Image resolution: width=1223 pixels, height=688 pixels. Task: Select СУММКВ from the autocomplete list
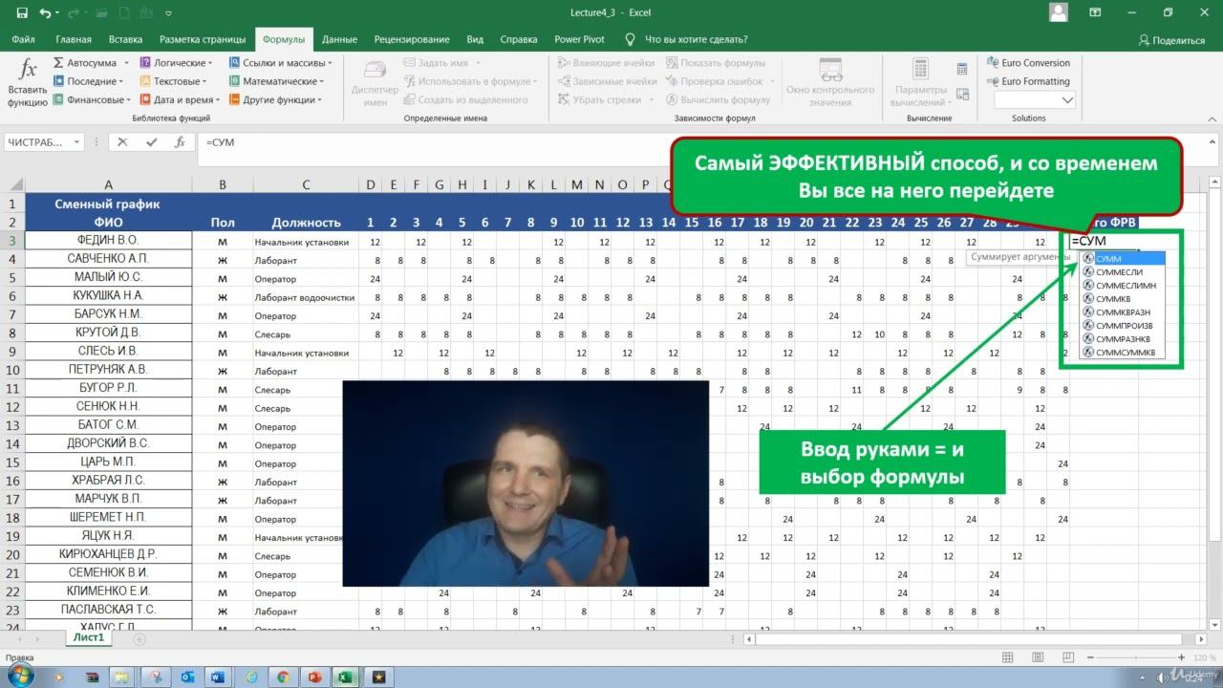point(1123,299)
